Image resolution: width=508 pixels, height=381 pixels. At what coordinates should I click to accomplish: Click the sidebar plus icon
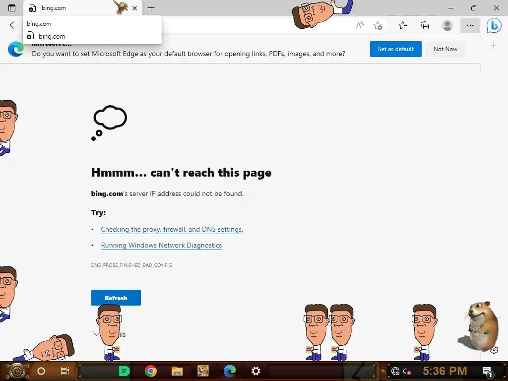(494, 46)
